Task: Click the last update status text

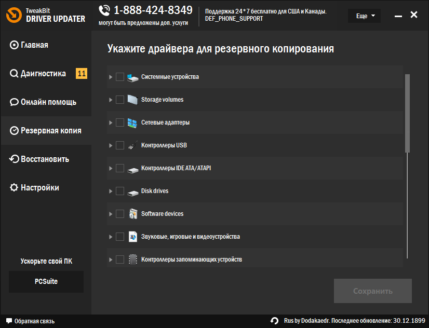Action: 355,321
